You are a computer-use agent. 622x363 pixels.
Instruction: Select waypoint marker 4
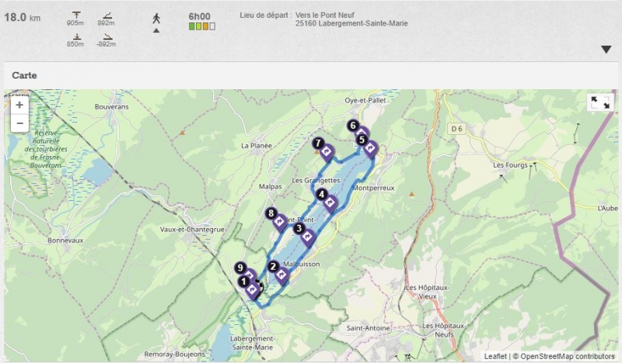click(330, 204)
